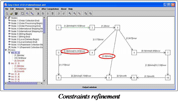Click node 3 box in the graph
Viewport: 178px width, 102px height.
pyautogui.click(x=117, y=28)
